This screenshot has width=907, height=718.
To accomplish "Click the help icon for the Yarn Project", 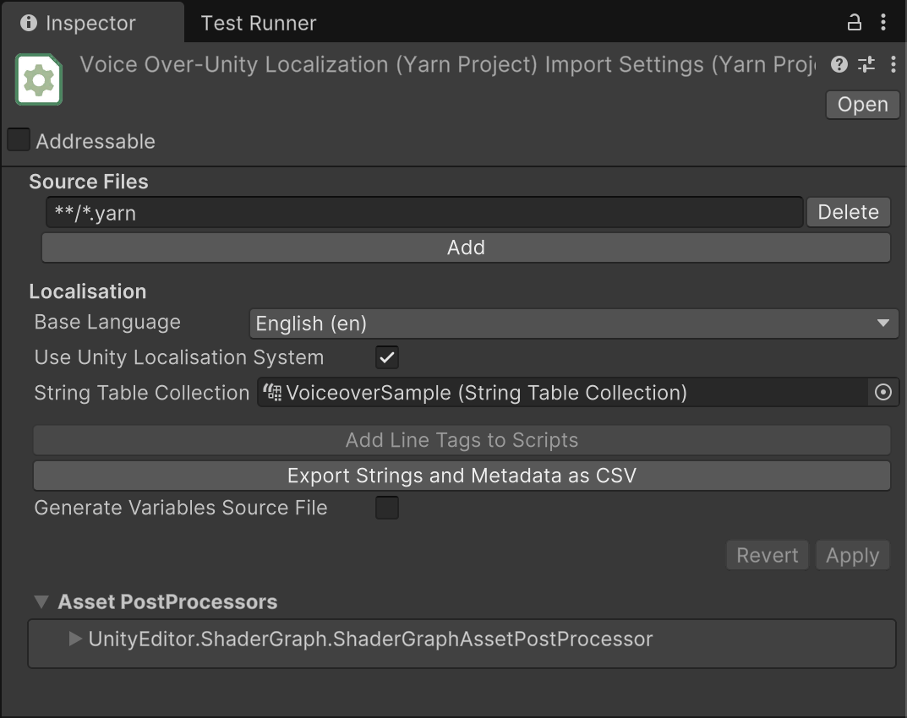I will click(x=839, y=64).
